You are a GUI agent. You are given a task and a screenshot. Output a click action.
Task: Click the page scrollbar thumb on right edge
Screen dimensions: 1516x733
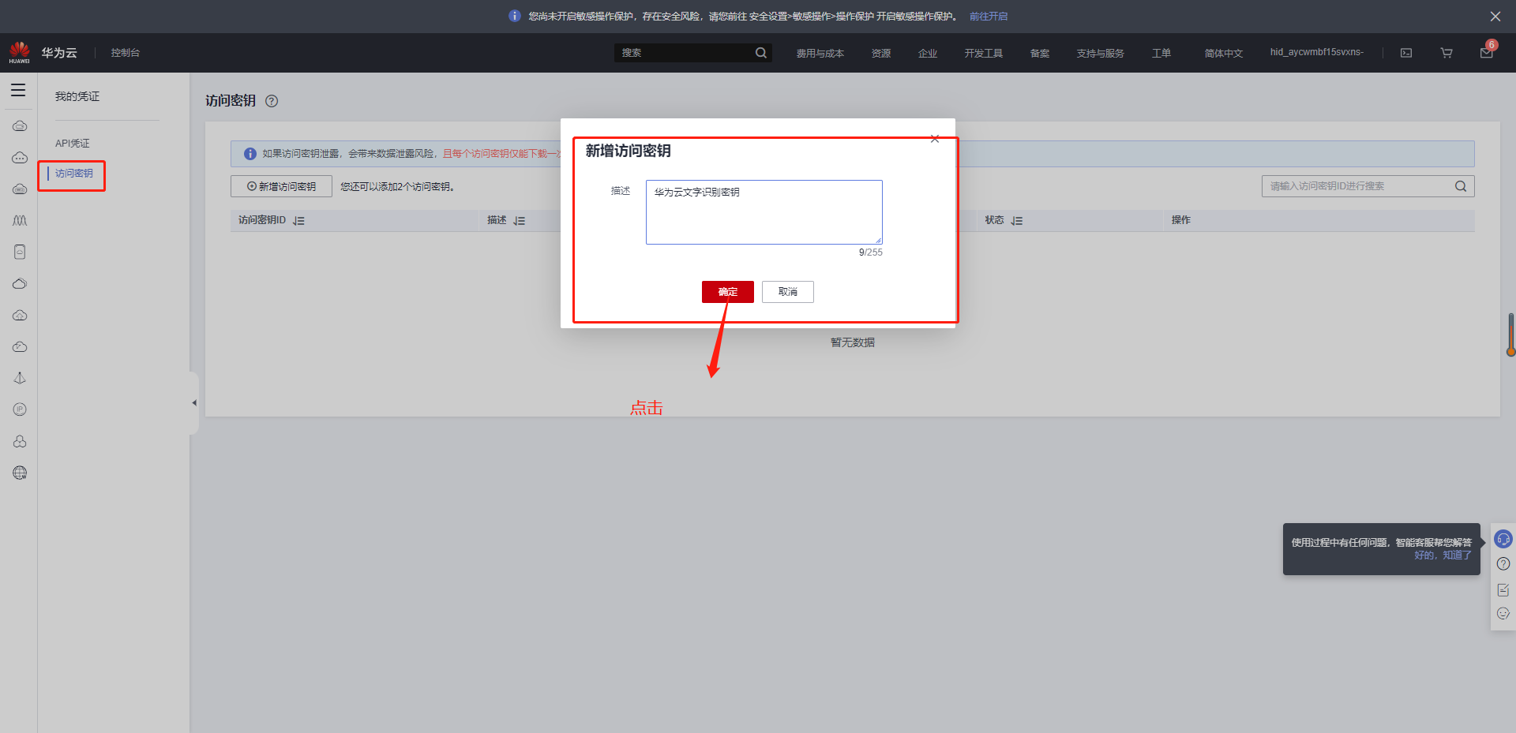(1510, 335)
